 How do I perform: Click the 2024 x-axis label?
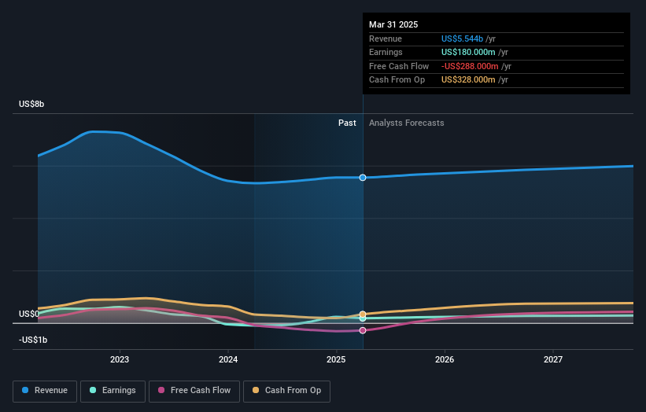(228, 359)
